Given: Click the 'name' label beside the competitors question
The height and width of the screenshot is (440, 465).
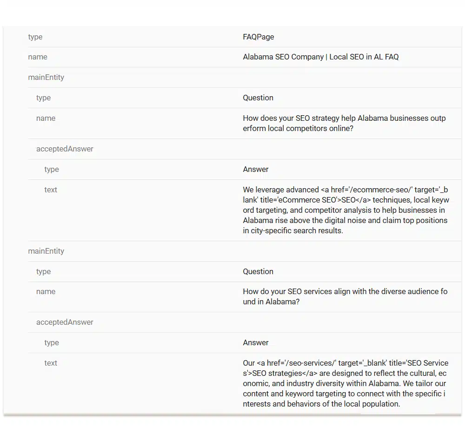Looking at the screenshot, I should tap(46, 118).
